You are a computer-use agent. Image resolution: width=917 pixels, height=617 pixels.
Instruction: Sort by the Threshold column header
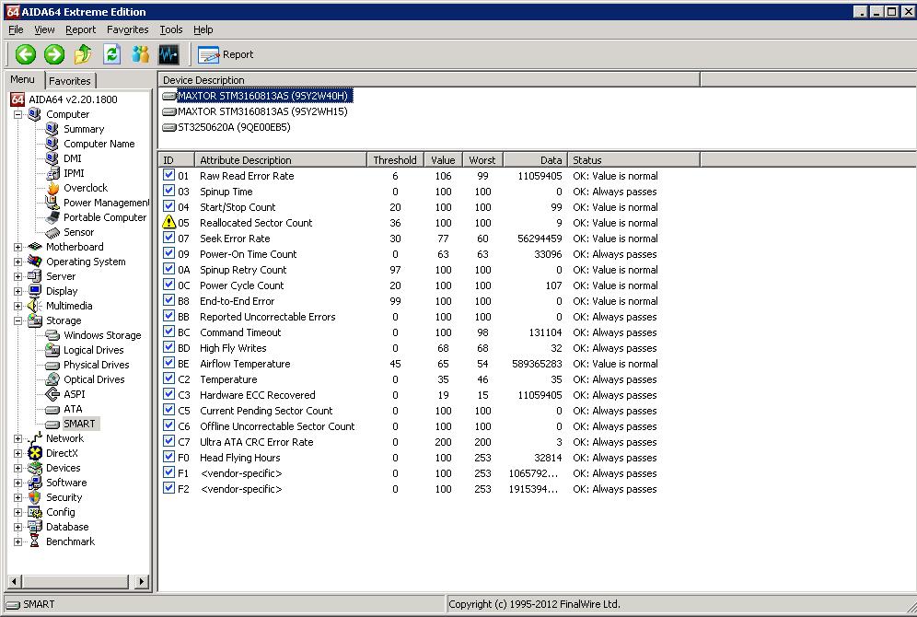click(395, 159)
